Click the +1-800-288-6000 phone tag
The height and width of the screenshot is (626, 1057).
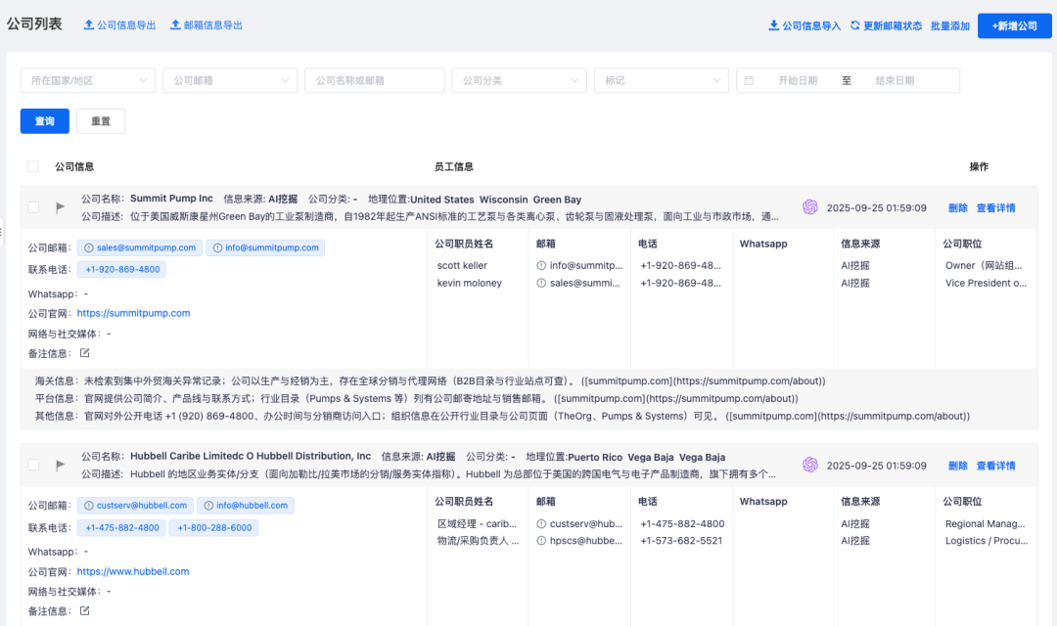(x=213, y=527)
